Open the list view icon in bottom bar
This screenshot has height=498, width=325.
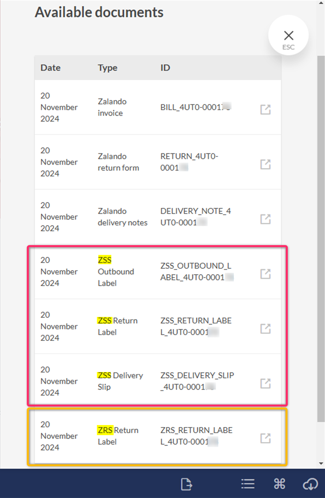(248, 484)
